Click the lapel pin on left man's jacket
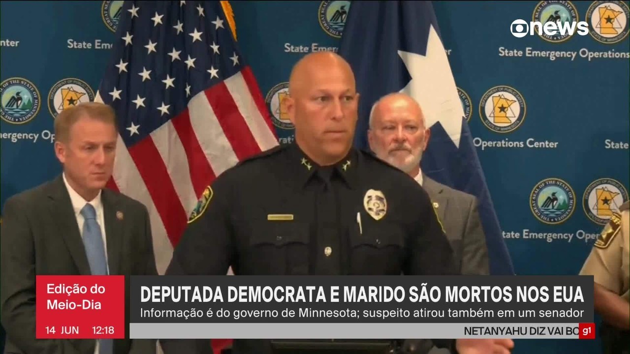This screenshot has height=354, width=630. [x=119, y=215]
